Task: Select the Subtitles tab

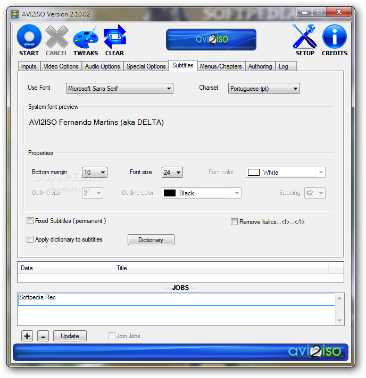Action: tap(183, 65)
